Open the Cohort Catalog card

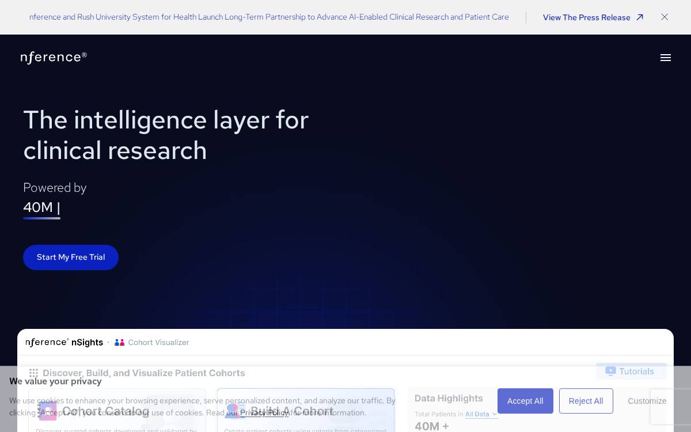tap(117, 410)
